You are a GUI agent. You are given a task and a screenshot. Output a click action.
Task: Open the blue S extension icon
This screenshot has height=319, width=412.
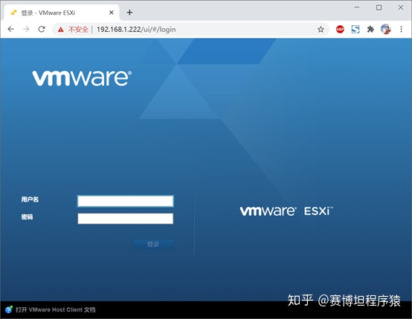pos(355,29)
